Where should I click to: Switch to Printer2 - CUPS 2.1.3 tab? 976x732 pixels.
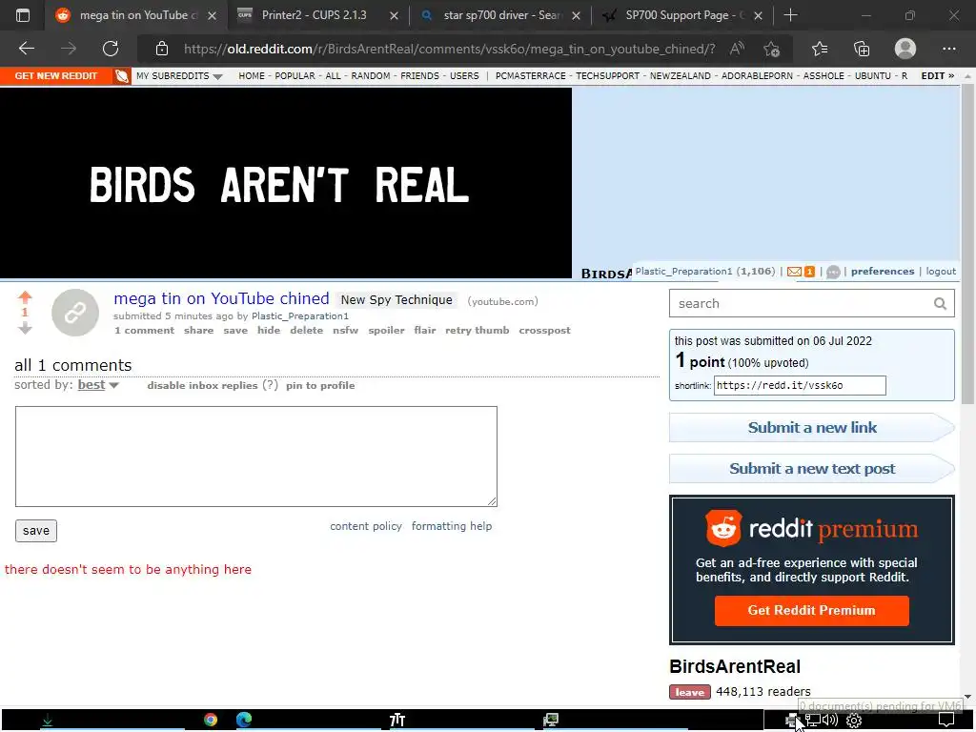[314, 15]
